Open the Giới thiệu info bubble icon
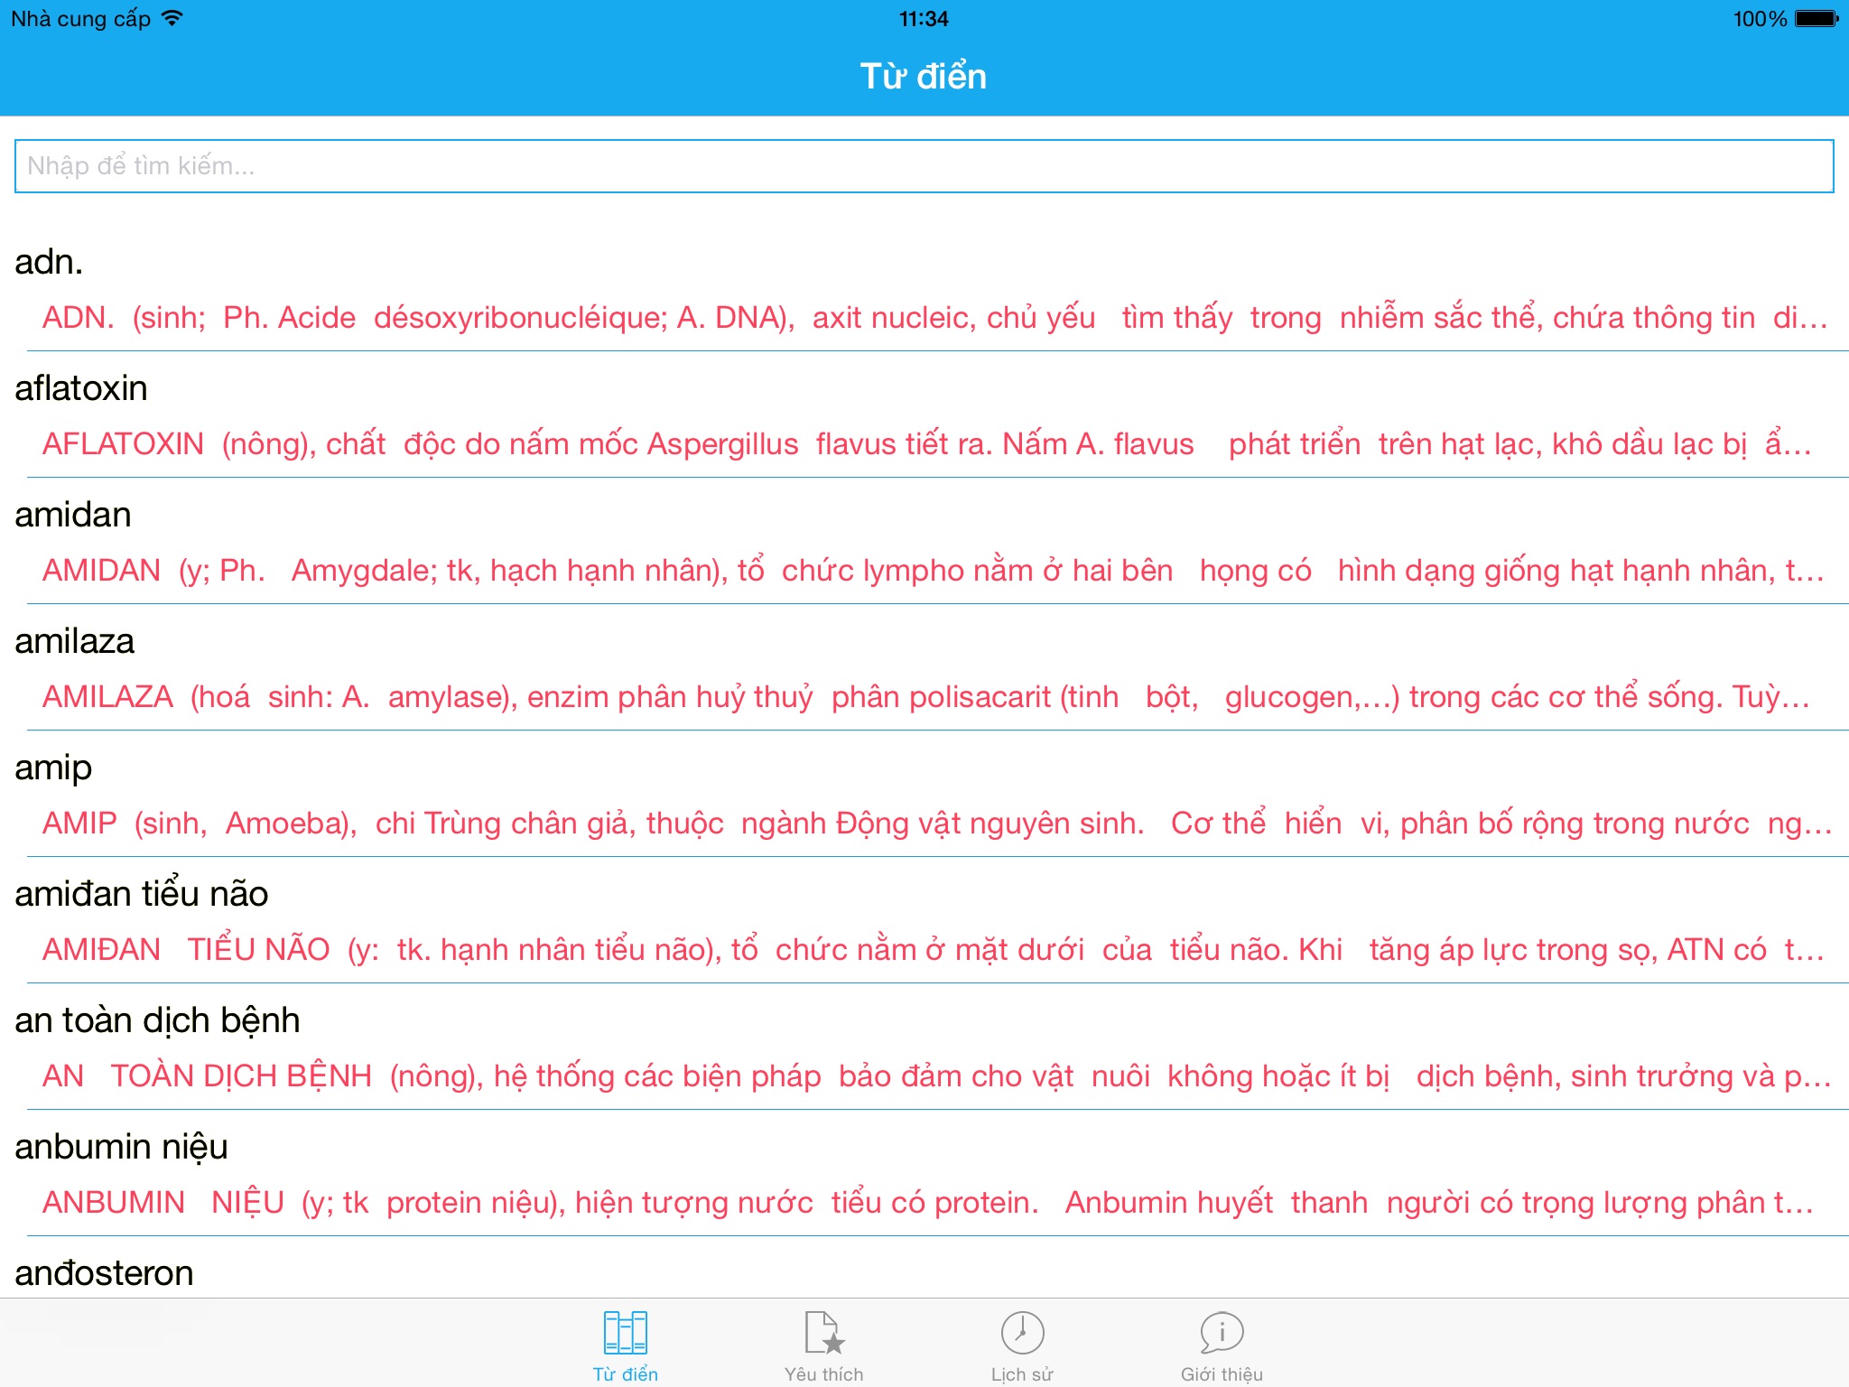 [x=1222, y=1334]
